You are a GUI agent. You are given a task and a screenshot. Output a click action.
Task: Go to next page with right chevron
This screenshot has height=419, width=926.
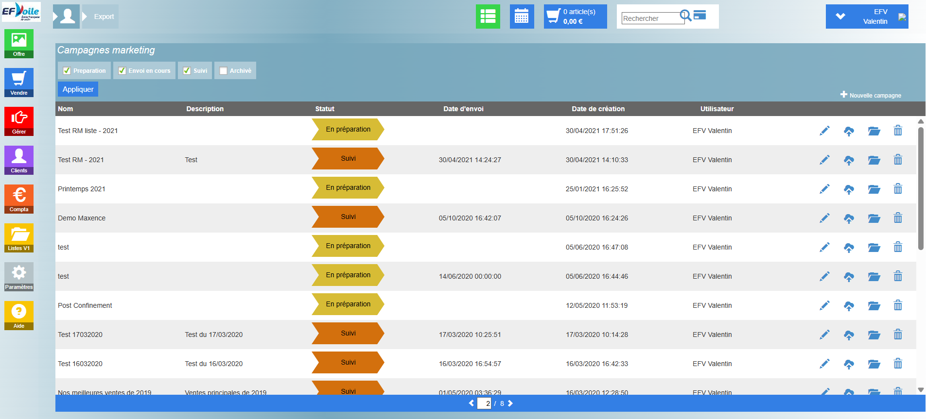pos(510,403)
